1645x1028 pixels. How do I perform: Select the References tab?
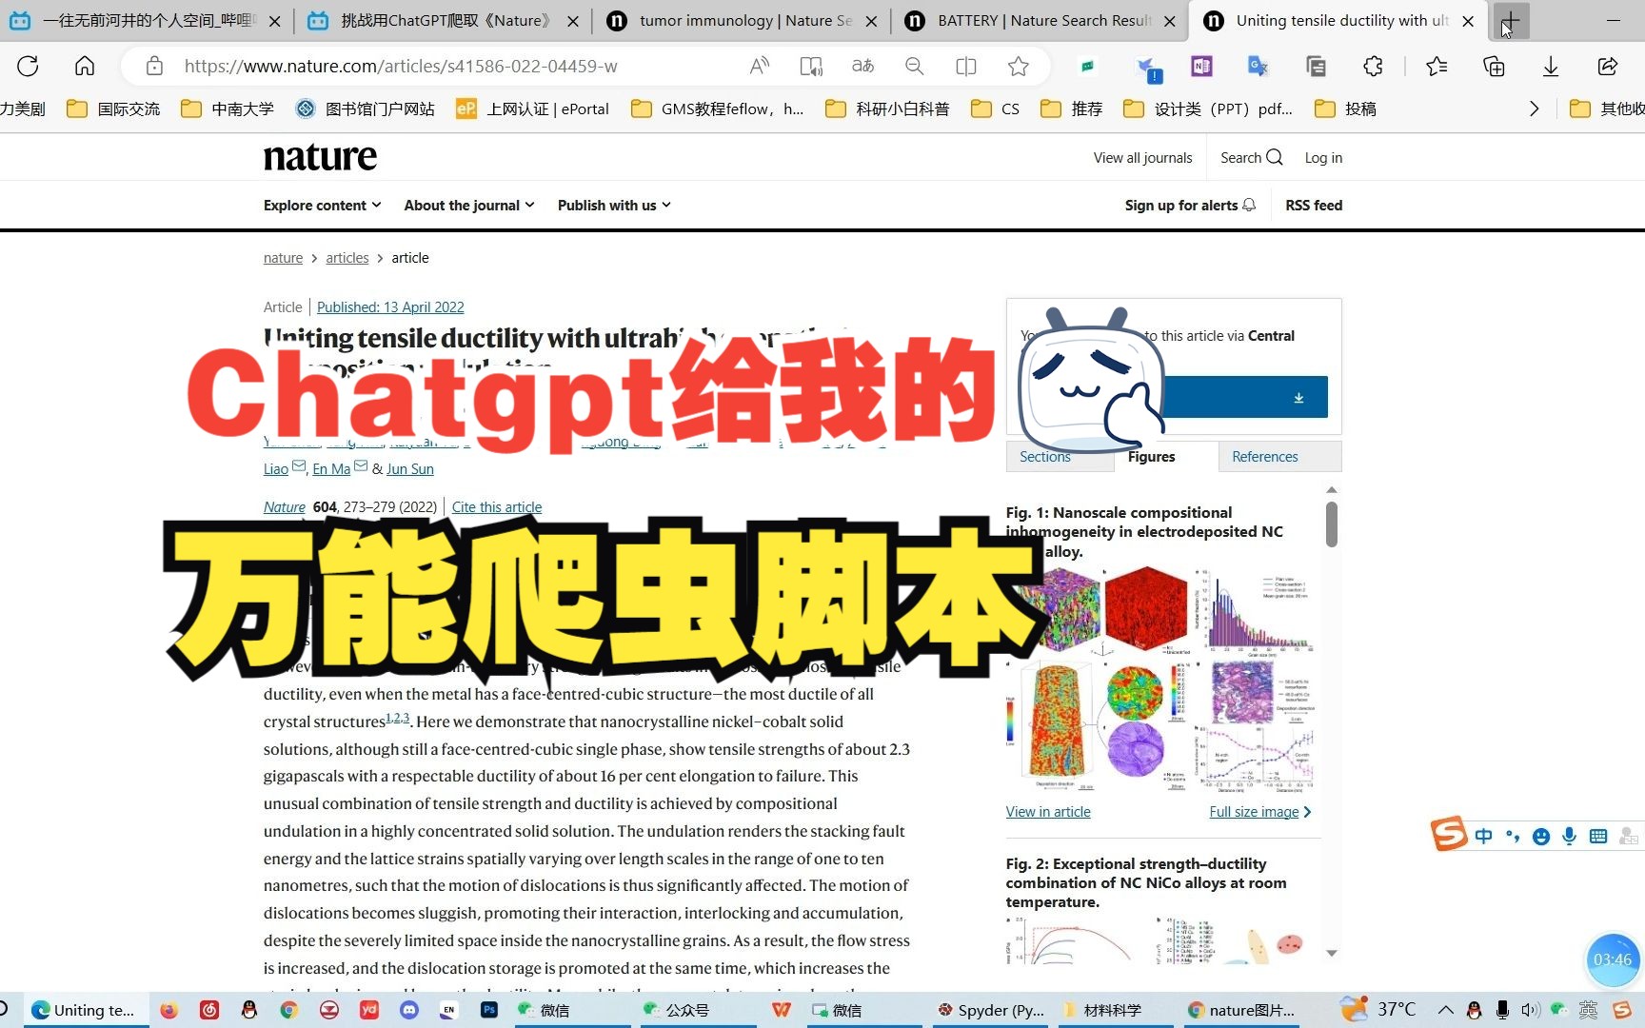tap(1265, 457)
